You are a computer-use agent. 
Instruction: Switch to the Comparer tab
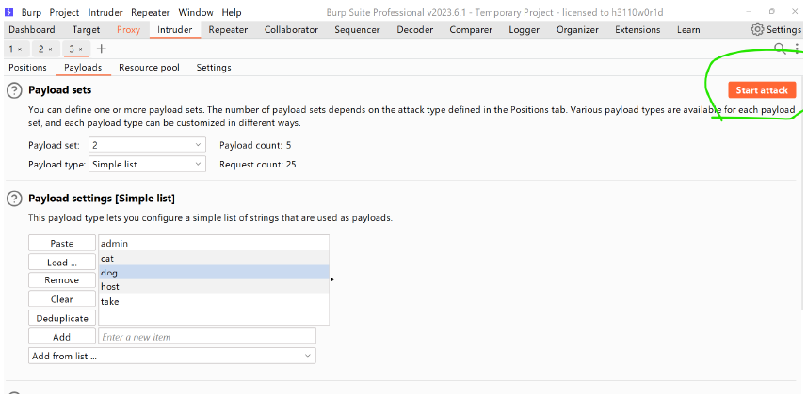tap(471, 30)
